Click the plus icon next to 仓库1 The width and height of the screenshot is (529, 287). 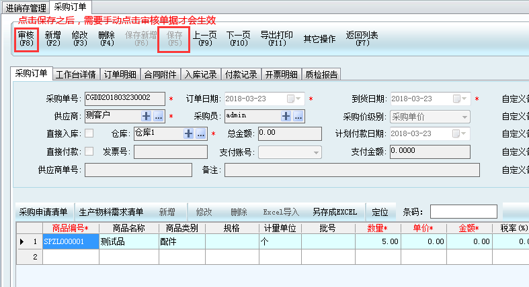pyautogui.click(x=188, y=133)
